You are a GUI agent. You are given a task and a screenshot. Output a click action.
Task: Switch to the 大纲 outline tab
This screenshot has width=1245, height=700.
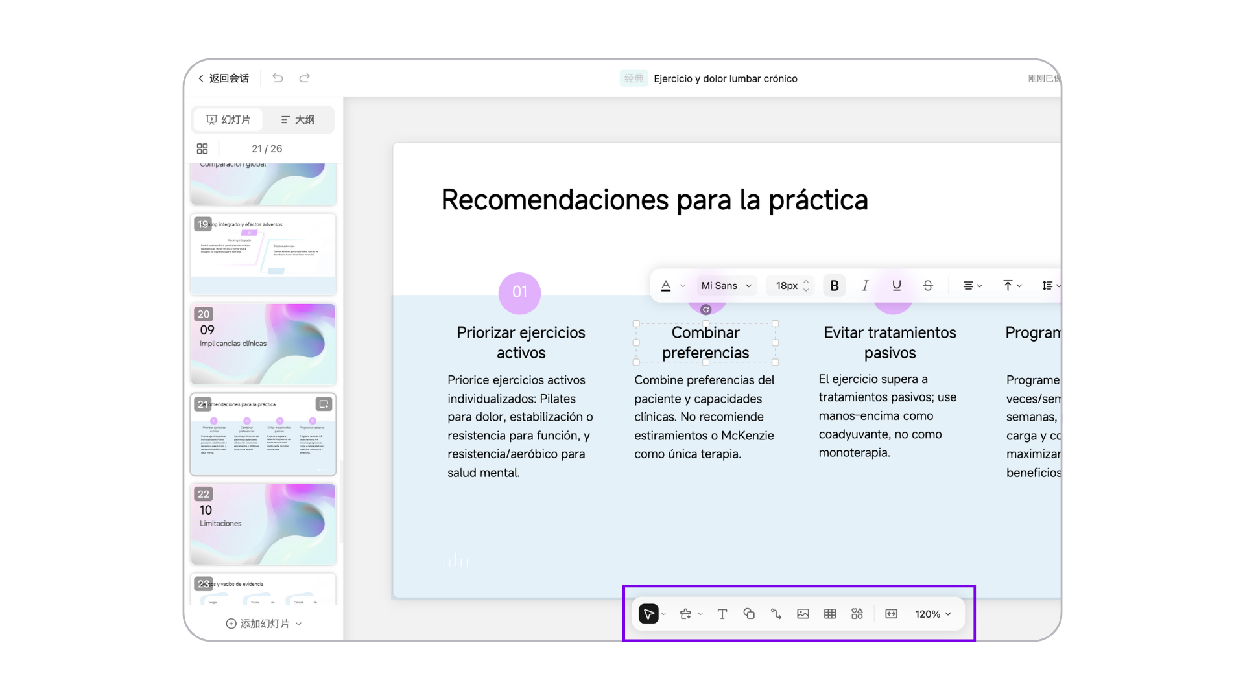[298, 120]
